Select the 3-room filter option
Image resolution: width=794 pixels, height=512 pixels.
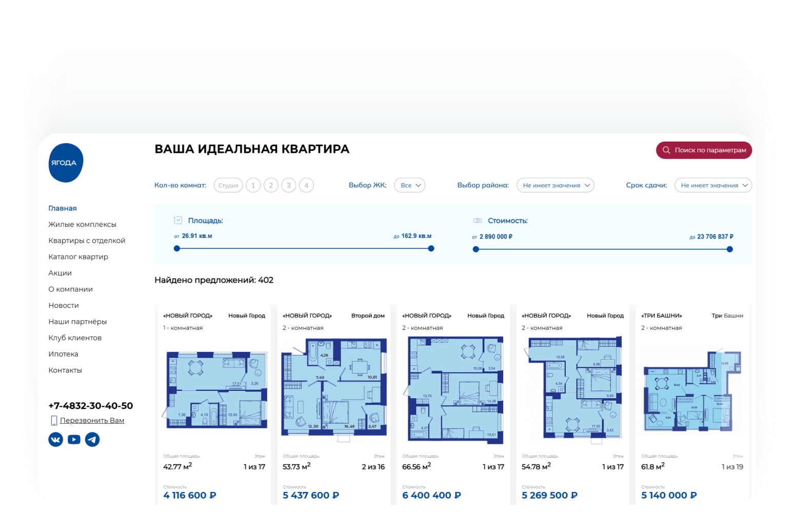pyautogui.click(x=289, y=185)
